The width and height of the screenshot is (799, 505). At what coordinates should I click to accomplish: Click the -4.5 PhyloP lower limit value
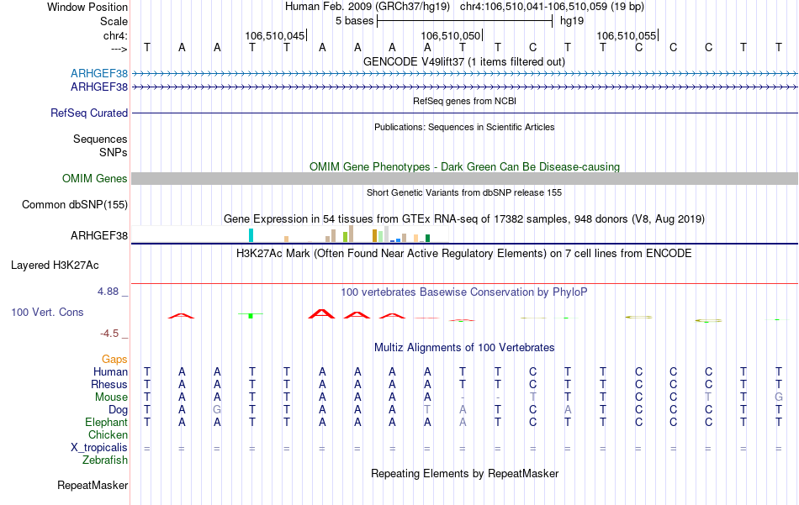(109, 334)
